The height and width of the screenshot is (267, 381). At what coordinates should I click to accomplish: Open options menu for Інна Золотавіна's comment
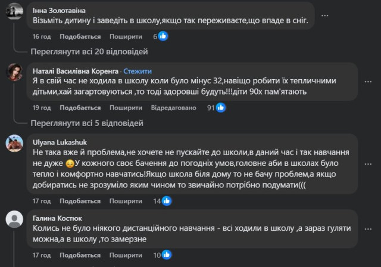click(x=340, y=14)
